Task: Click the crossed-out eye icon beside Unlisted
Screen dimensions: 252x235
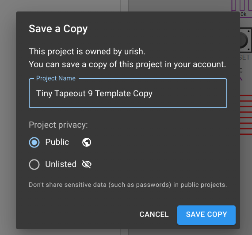Action: click(x=87, y=164)
